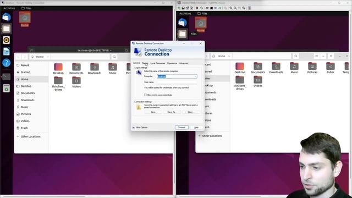Select Documents folder in RDP window file manager
Image resolution: width=352 pixels, height=198 pixels.
[76, 69]
